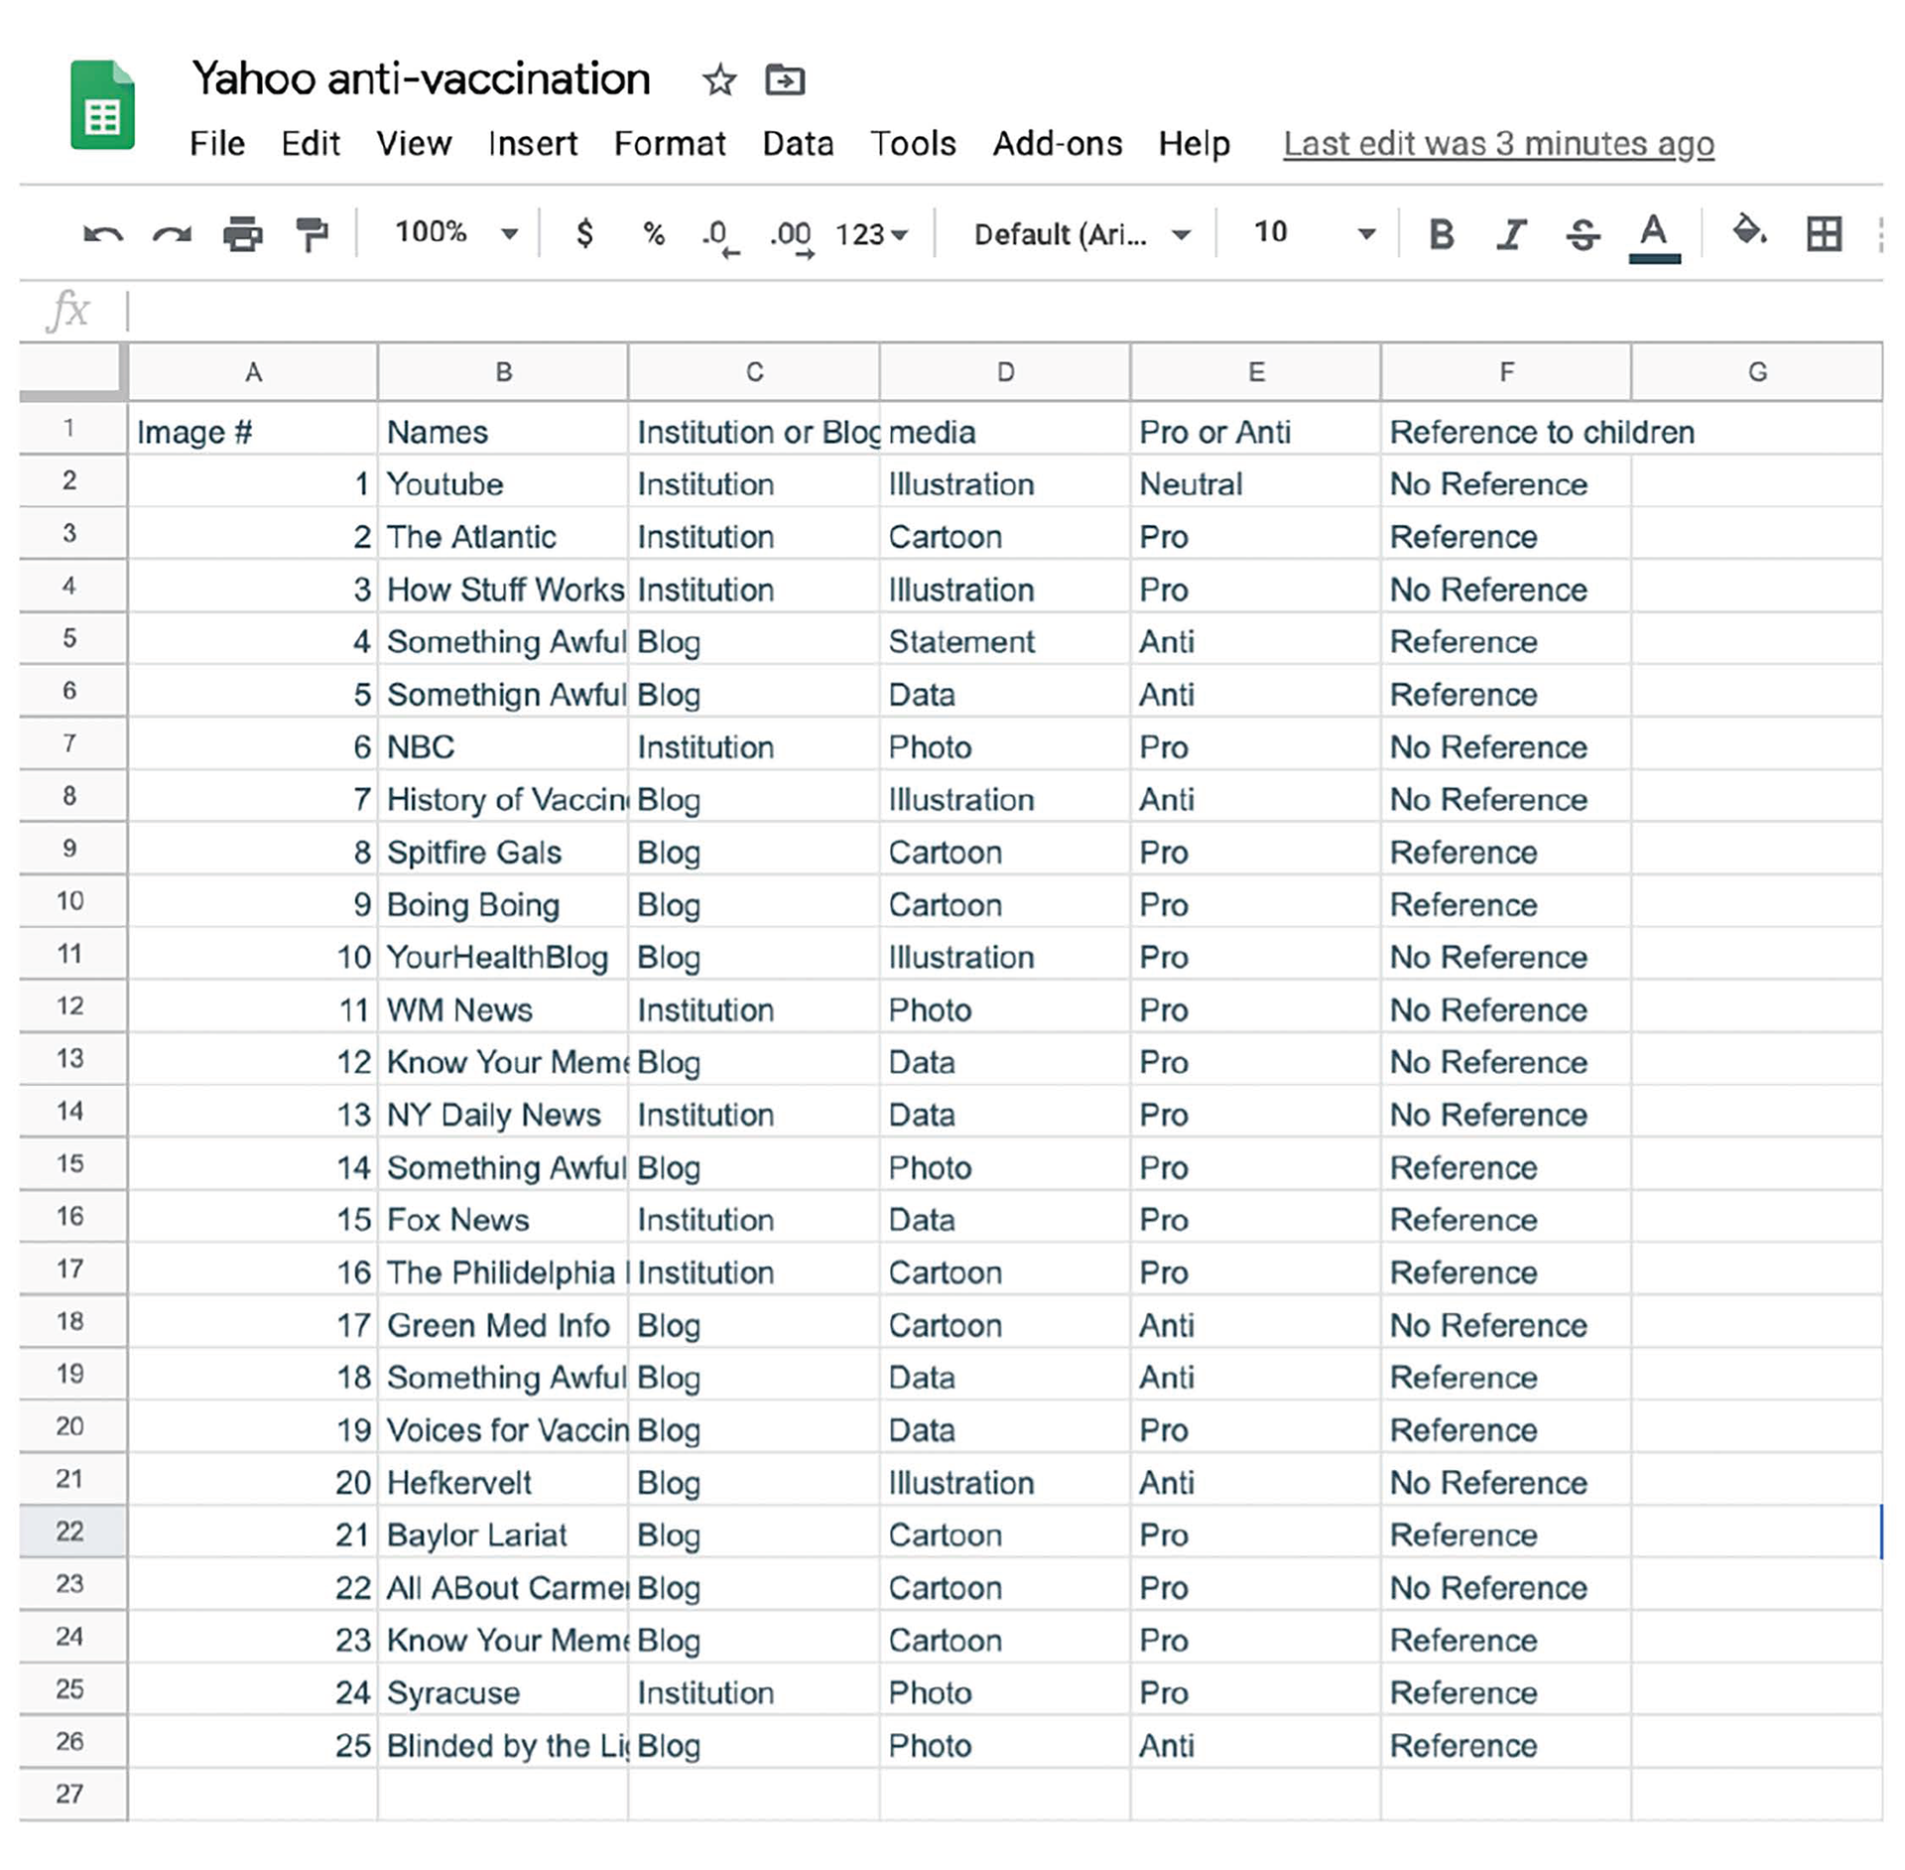The image size is (1905, 1870).
Task: Click Last edit was 3 minutes ago
Action: 1498,144
